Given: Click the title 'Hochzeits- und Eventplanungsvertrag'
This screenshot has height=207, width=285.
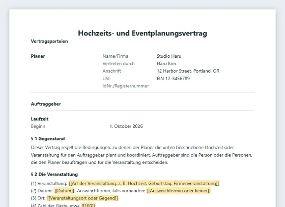Looking at the screenshot, I should [x=142, y=33].
